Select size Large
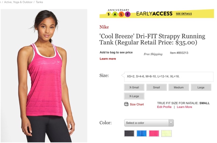Image resolution: width=217 pixels, height=143 pixels. (x=201, y=87)
